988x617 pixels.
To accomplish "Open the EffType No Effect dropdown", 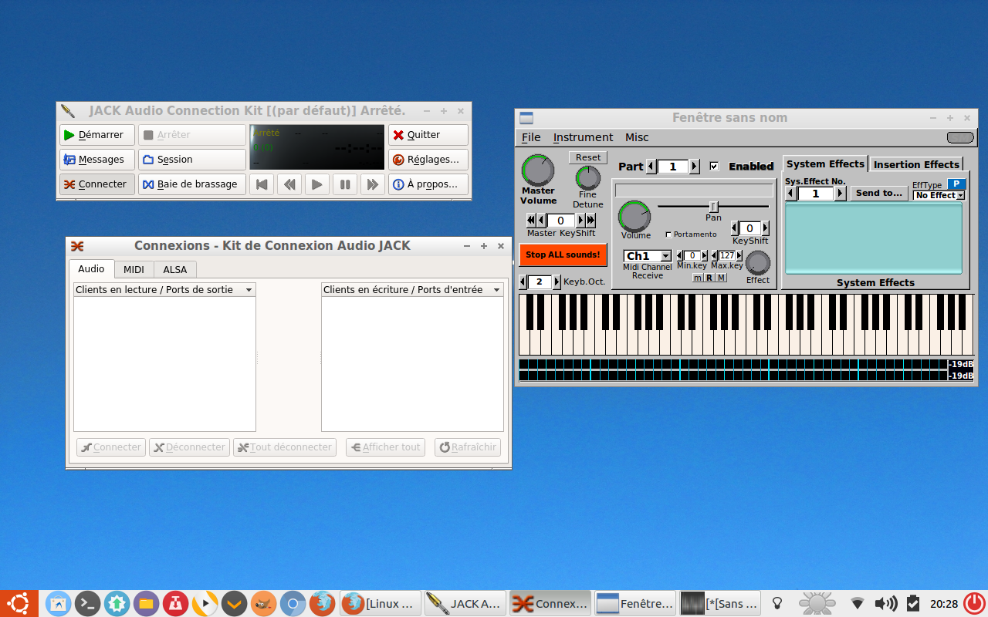I will (x=939, y=196).
